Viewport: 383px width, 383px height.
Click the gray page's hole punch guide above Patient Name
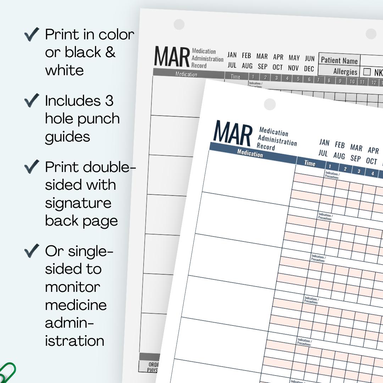pos(371,34)
